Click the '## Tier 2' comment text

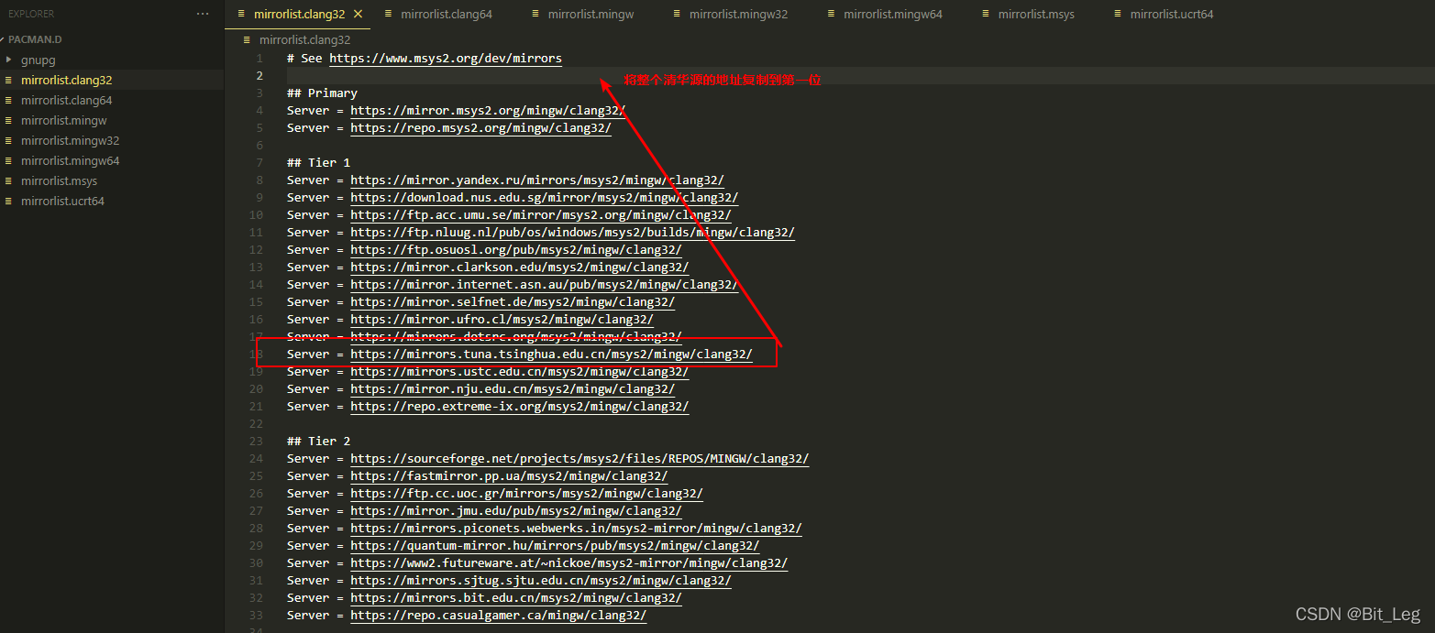318,441
